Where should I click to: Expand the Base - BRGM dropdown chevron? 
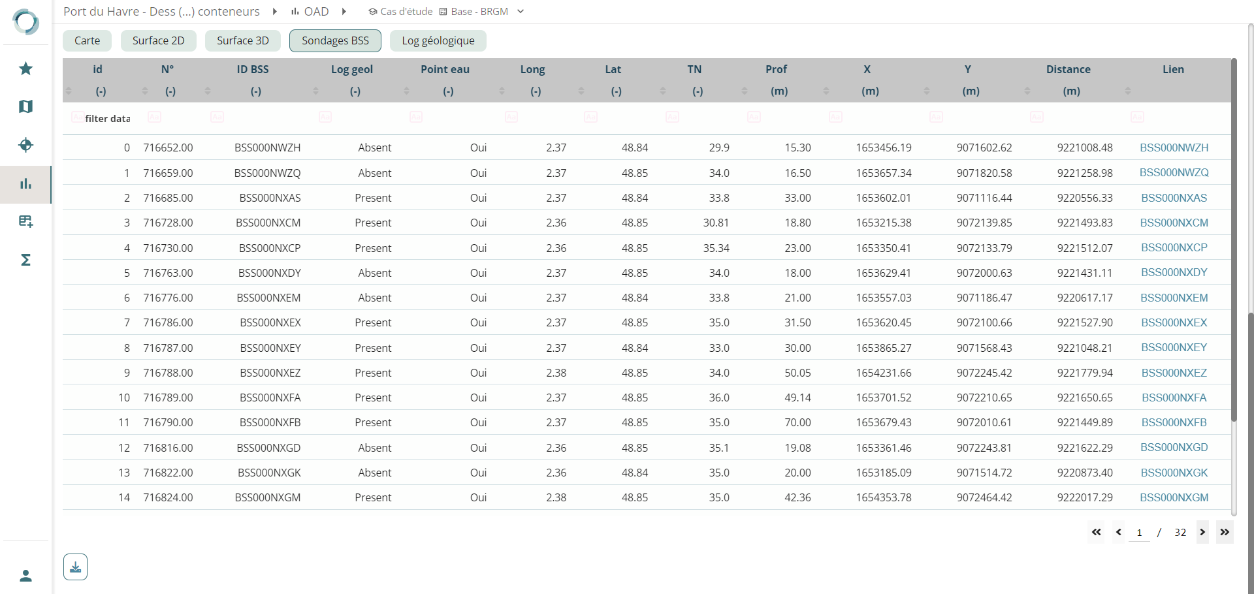pyautogui.click(x=521, y=12)
